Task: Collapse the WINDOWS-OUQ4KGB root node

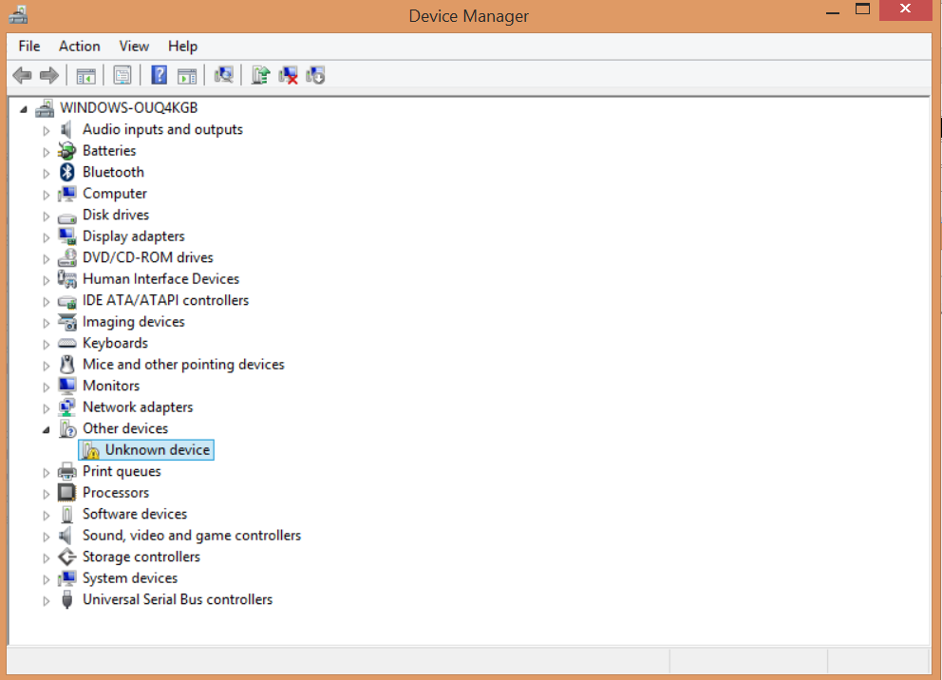Action: pos(24,109)
